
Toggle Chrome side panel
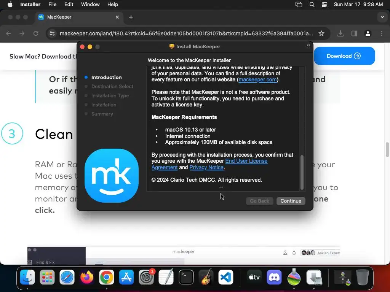[x=354, y=33]
